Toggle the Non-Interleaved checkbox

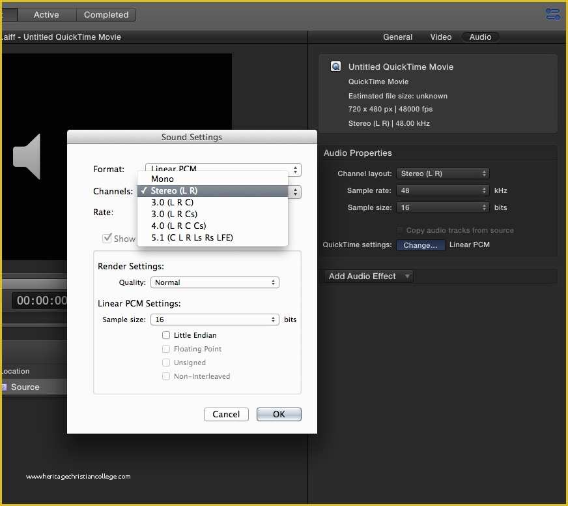(166, 376)
